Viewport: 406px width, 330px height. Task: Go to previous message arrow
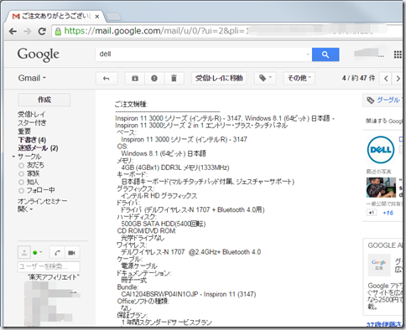386,79
